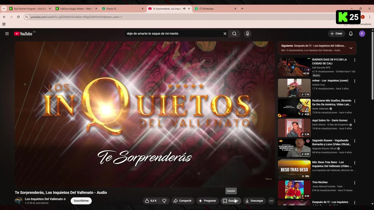
Task: Click the Te Sorprenderás video title text
Action: 61,192
